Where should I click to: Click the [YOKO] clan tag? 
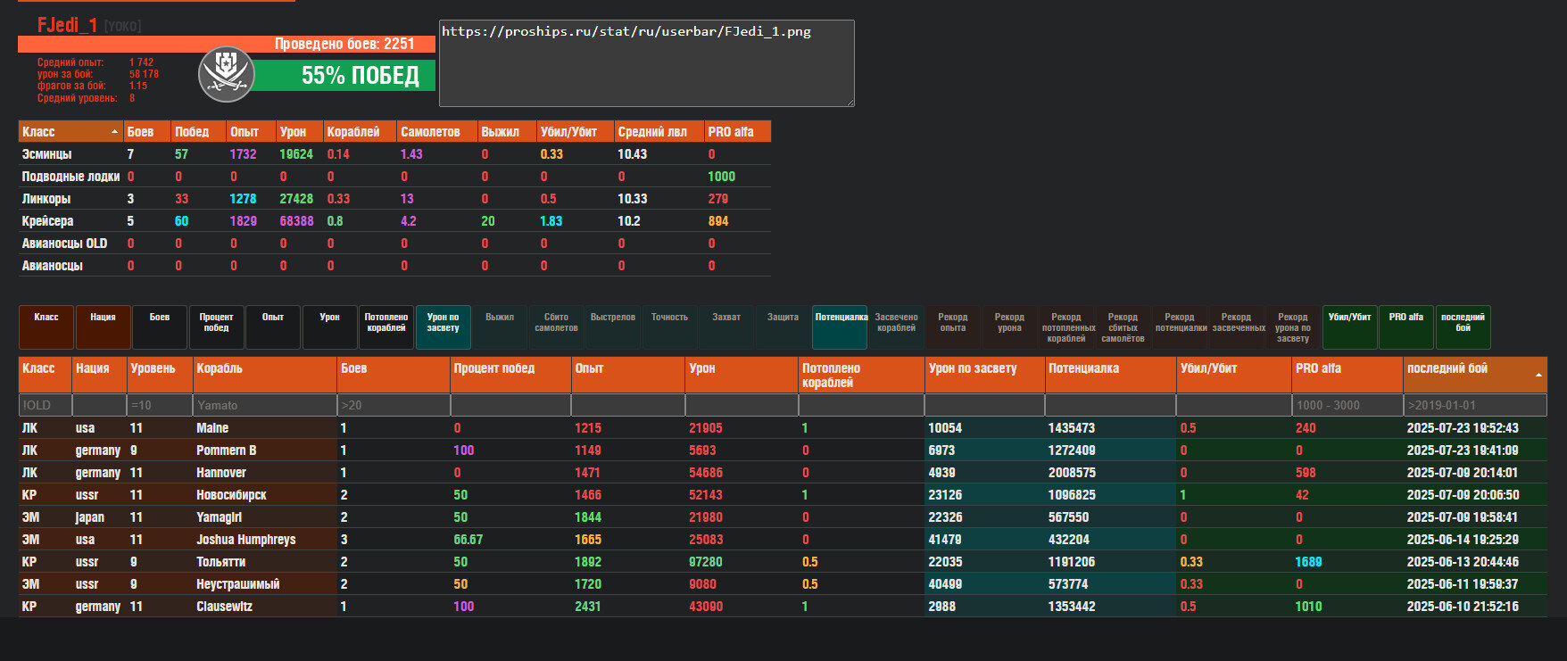[x=122, y=27]
